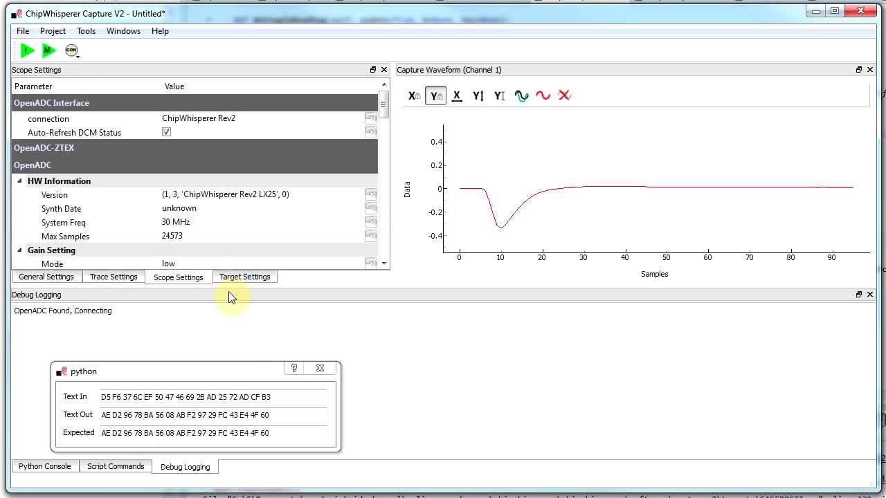
Task: Open the File menu
Action: pyautogui.click(x=23, y=31)
